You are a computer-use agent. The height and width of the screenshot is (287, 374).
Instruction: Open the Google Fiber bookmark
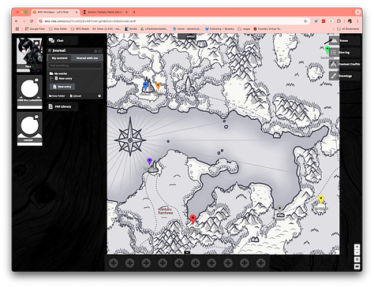point(35,29)
